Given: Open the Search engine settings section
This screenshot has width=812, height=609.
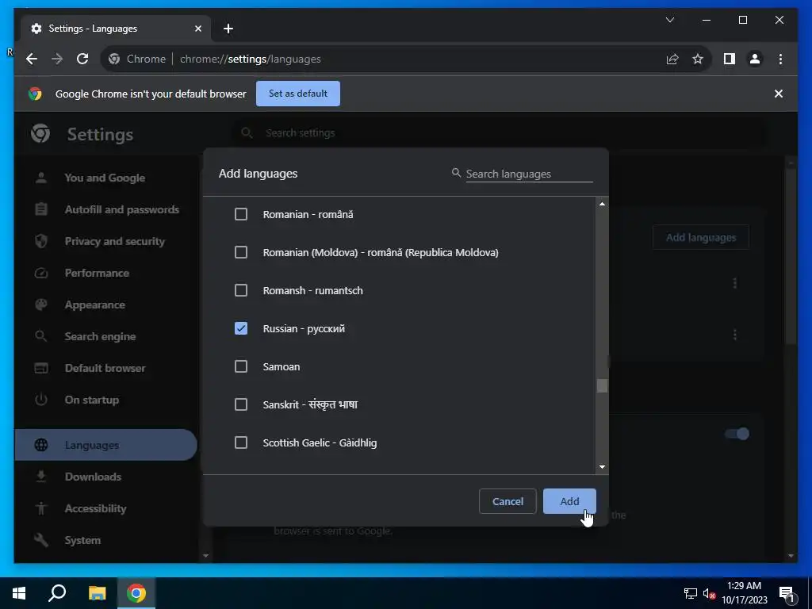Looking at the screenshot, I should (x=100, y=336).
